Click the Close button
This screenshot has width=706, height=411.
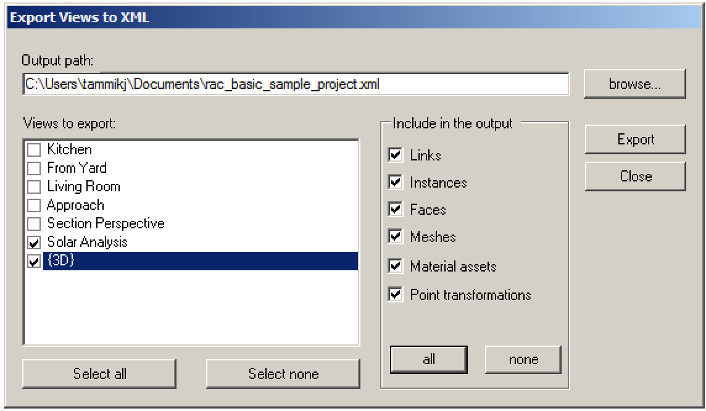coord(635,176)
